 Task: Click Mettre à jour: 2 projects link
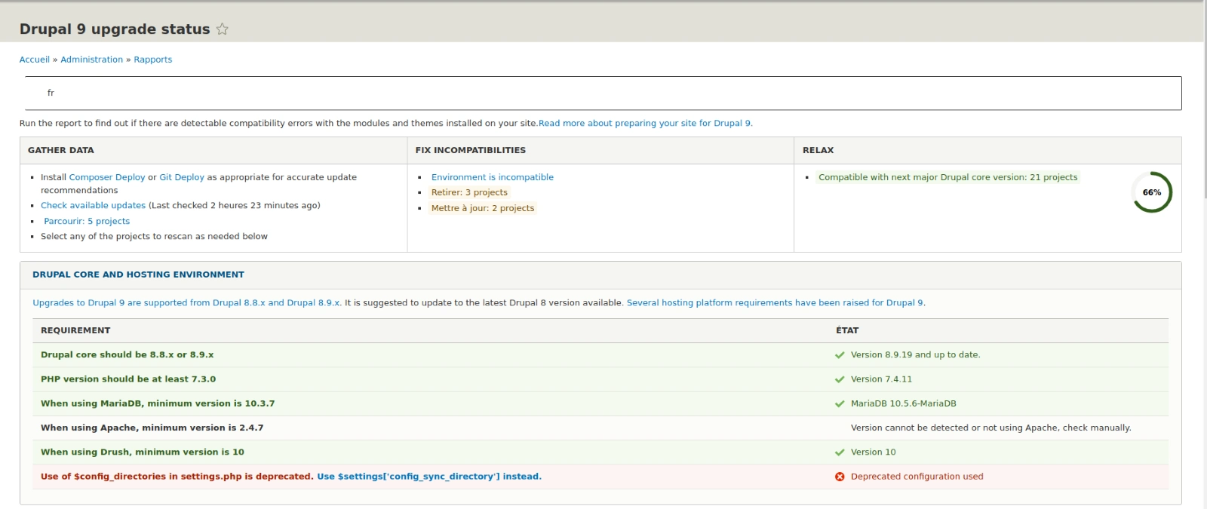click(483, 208)
